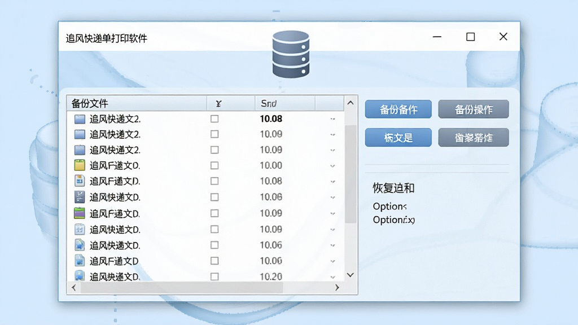Image resolution: width=578 pixels, height=325 pixels.
Task: Tick the checkbox for 追风F递文D at 10.06
Action: (214, 261)
